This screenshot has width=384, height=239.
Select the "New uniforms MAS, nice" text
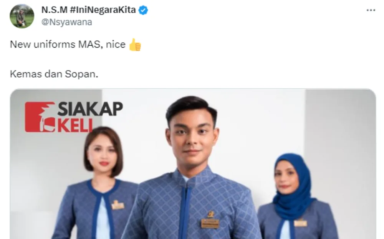68,45
